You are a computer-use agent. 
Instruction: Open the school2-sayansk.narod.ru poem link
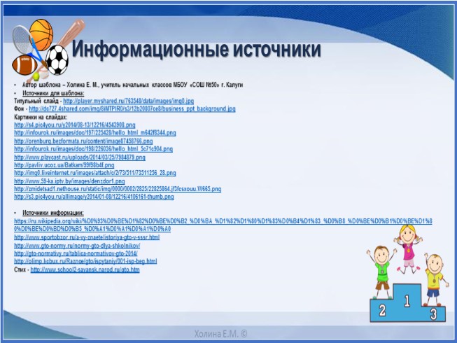(85, 269)
